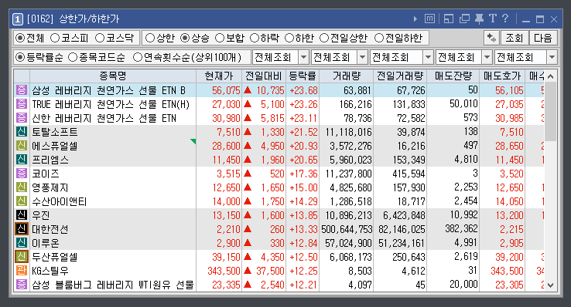The width and height of the screenshot is (571, 307).
Task: Click the 신 badge icon next to 대한전선
Action: point(22,228)
